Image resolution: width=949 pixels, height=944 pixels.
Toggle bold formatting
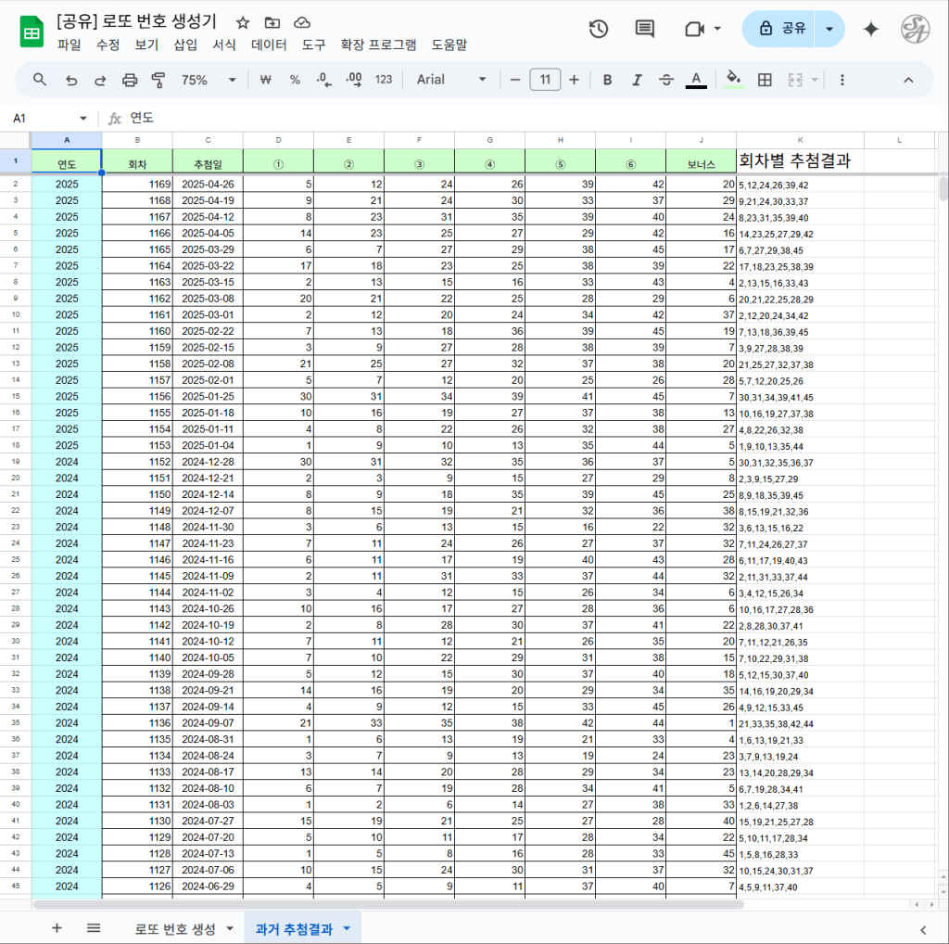[x=607, y=80]
